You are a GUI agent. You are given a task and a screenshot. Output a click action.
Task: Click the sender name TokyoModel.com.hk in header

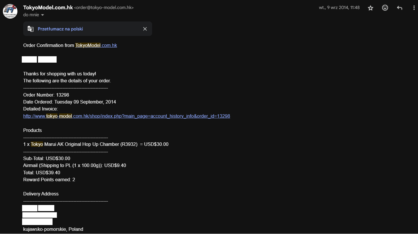[x=48, y=8]
